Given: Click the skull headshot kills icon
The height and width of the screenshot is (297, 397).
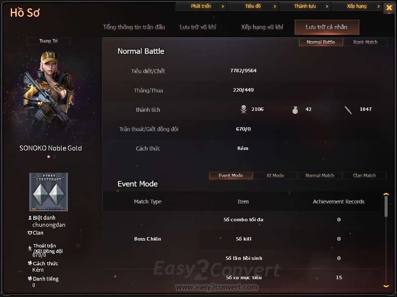Looking at the screenshot, I should coord(244,109).
